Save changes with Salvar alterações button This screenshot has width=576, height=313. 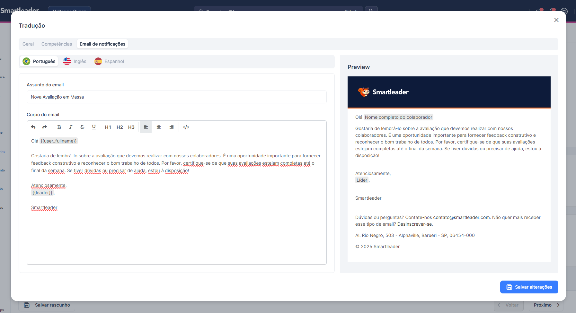pos(529,287)
